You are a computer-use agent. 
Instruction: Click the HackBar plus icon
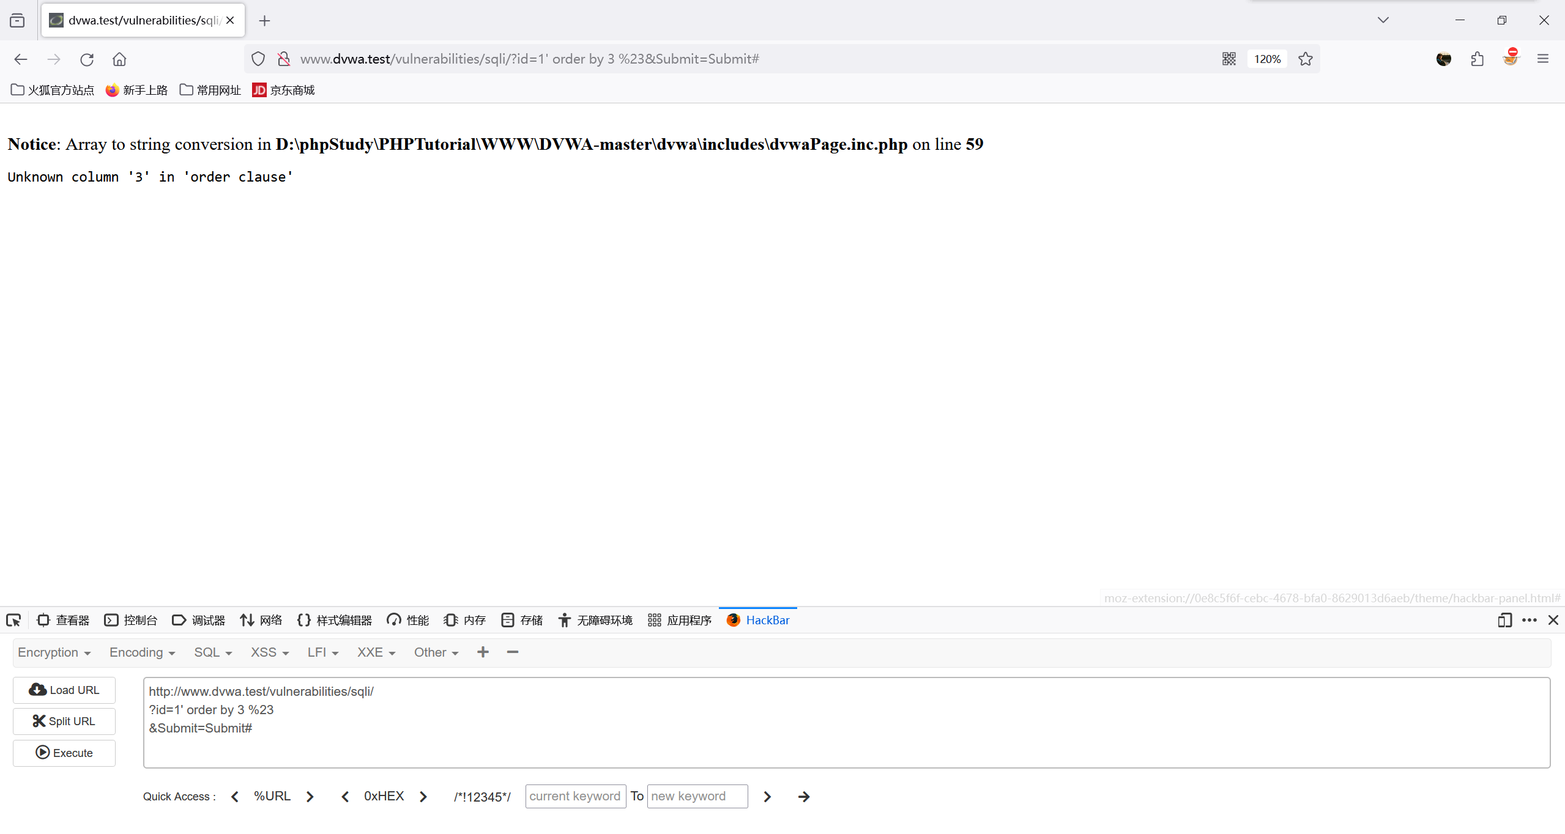point(483,652)
